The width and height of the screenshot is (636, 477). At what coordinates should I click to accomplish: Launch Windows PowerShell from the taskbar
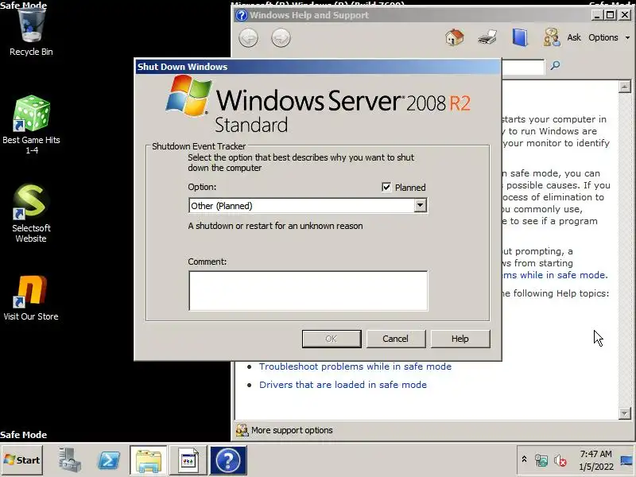tap(109, 460)
